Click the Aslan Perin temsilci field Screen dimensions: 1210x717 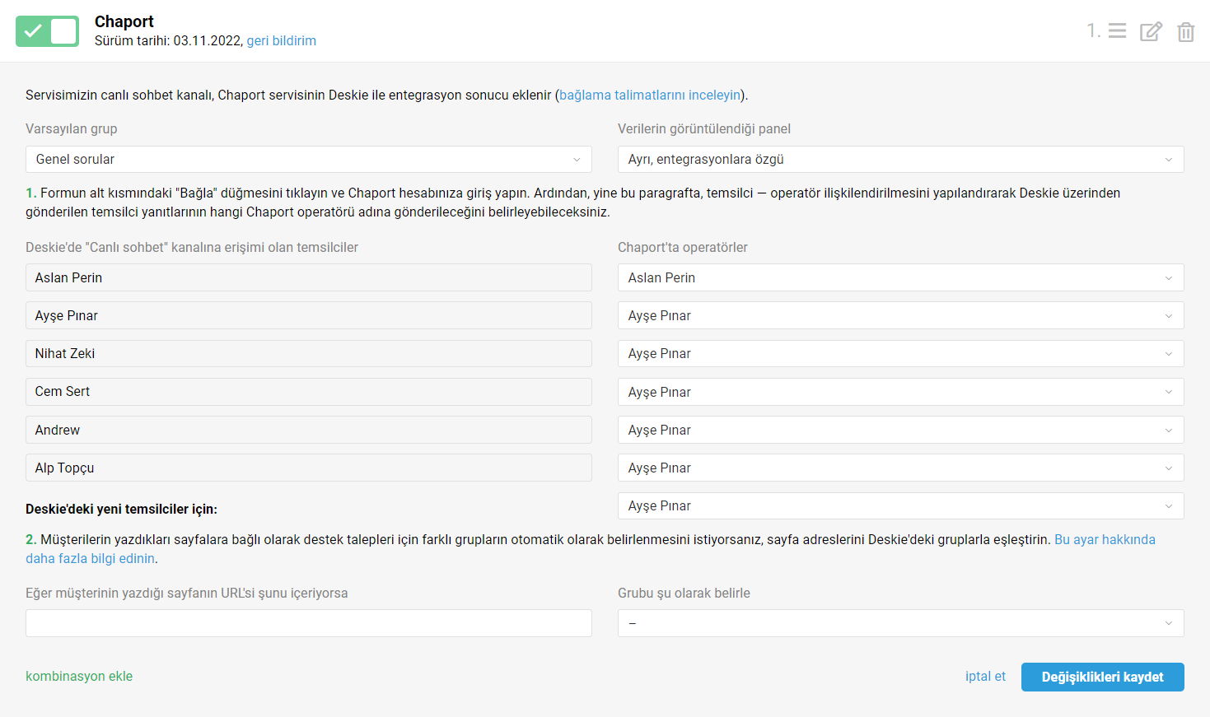pos(309,277)
